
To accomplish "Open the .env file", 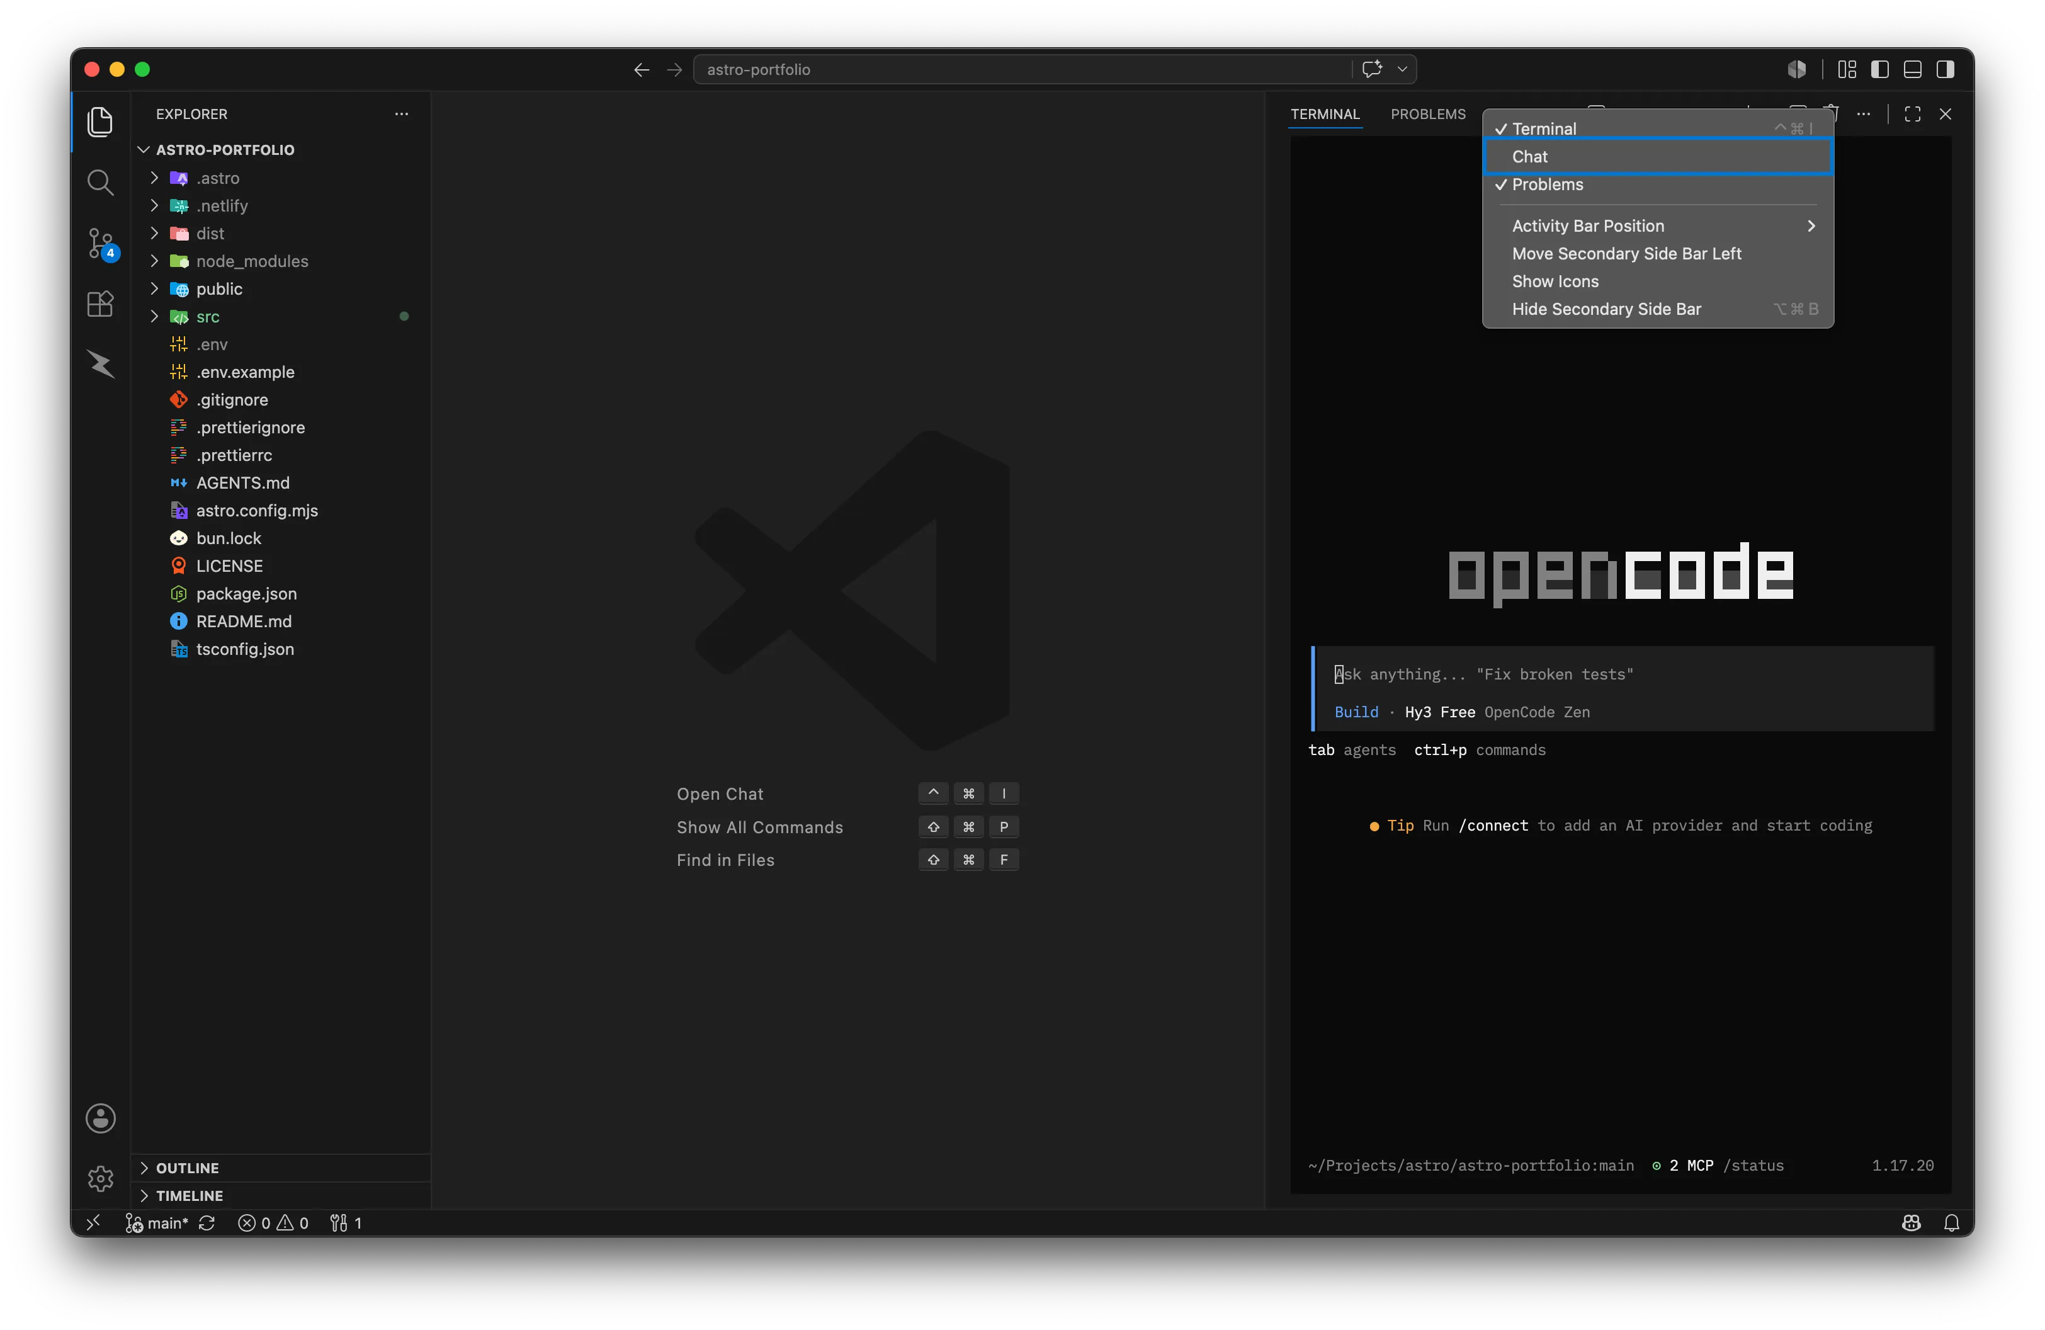I will tap(281, 344).
